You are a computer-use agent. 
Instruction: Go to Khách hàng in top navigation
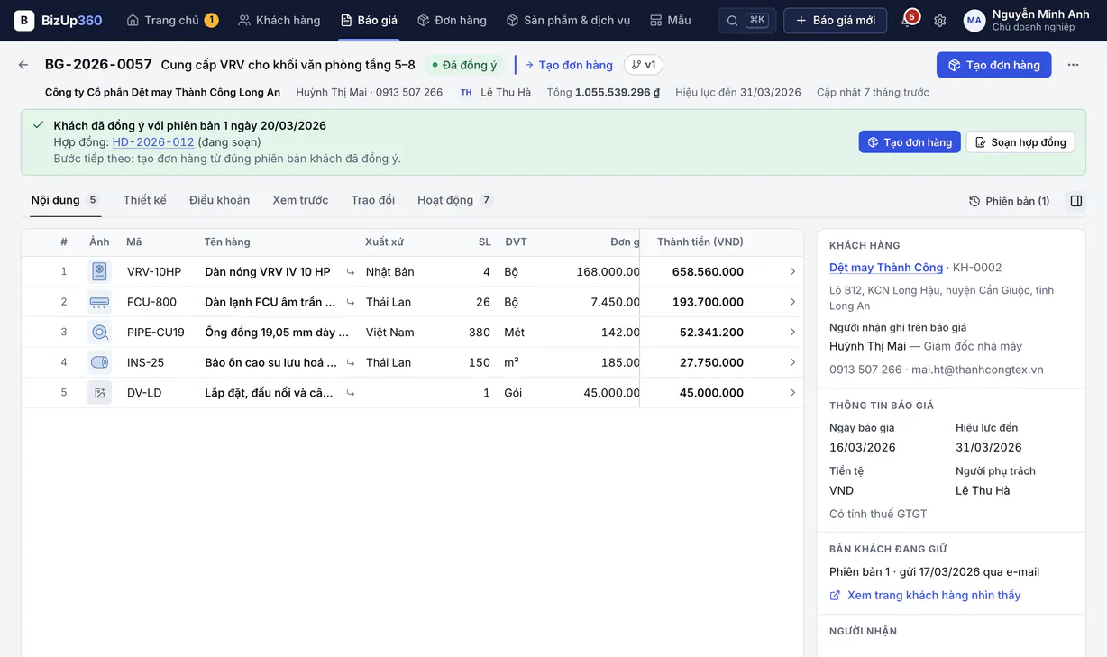point(279,20)
